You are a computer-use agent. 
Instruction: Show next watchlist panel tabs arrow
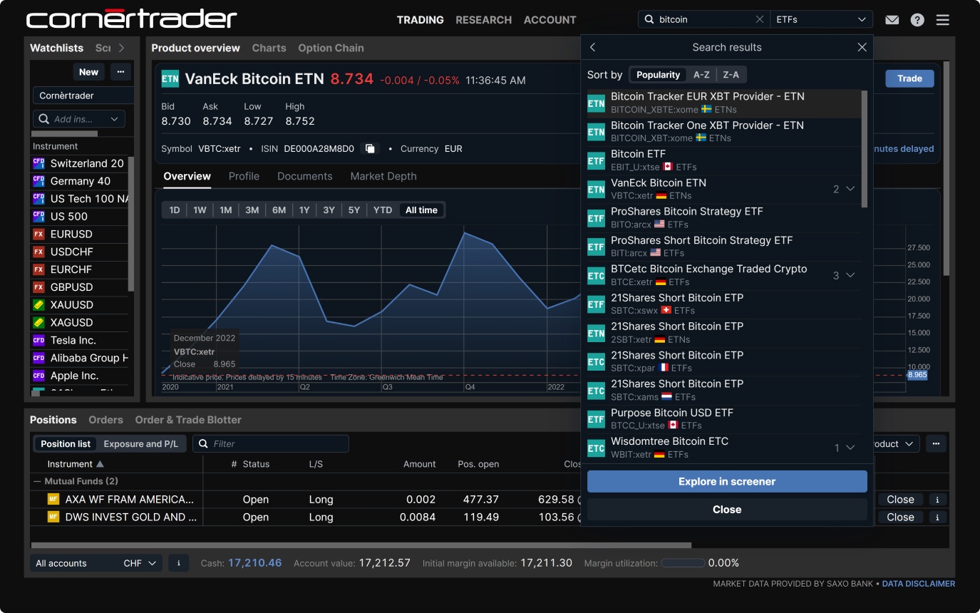tap(122, 48)
